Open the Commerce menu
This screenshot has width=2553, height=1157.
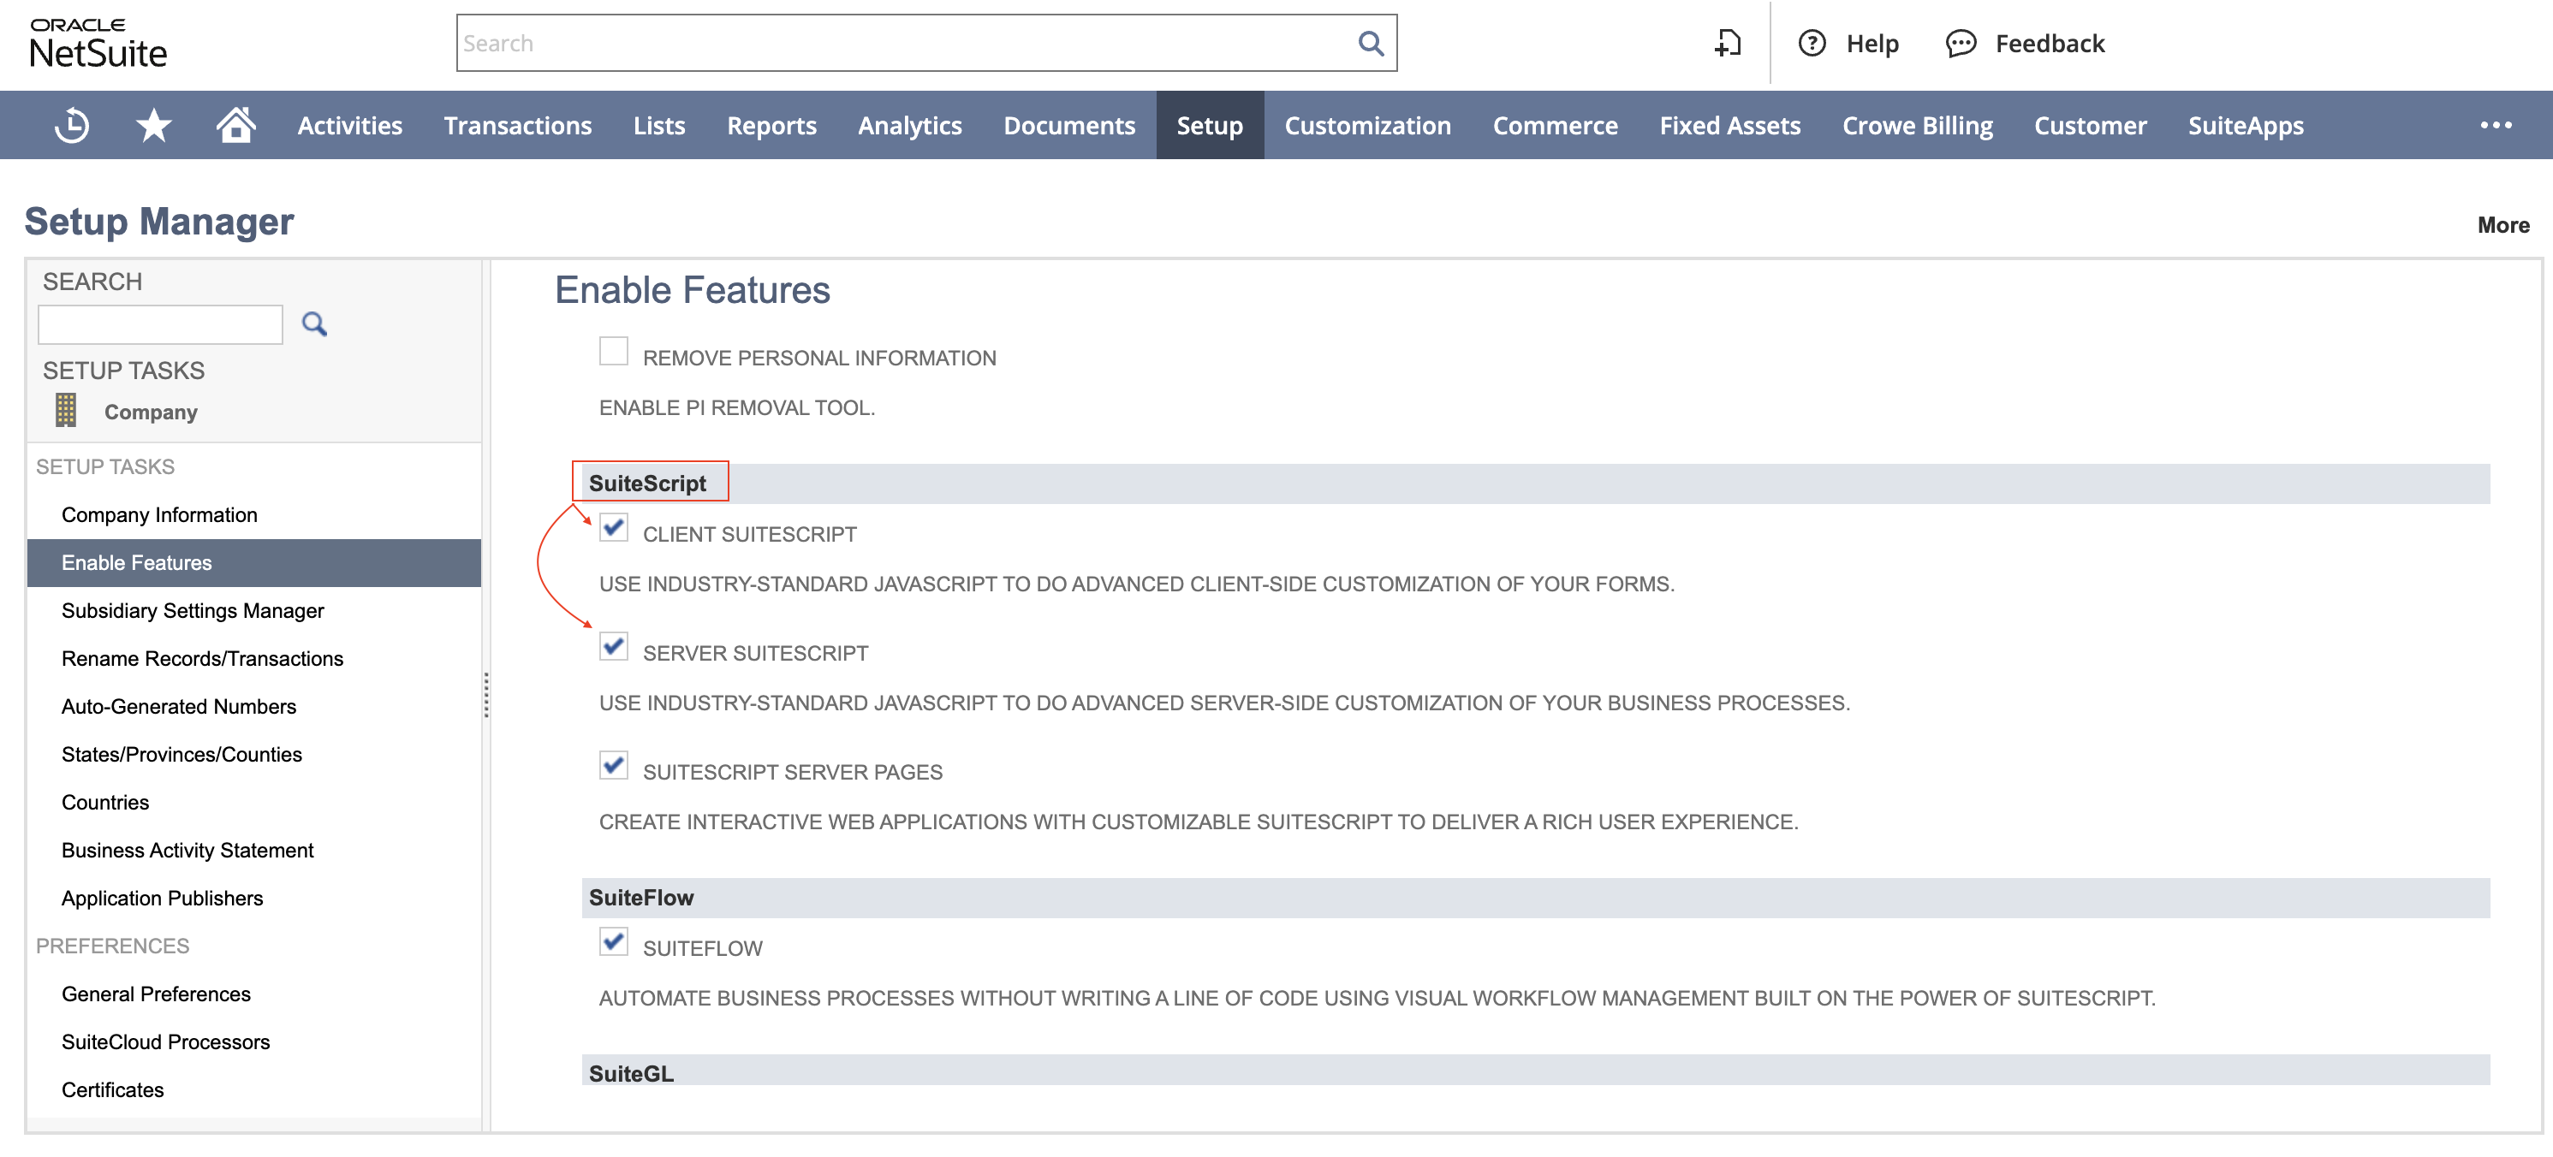click(x=1555, y=126)
